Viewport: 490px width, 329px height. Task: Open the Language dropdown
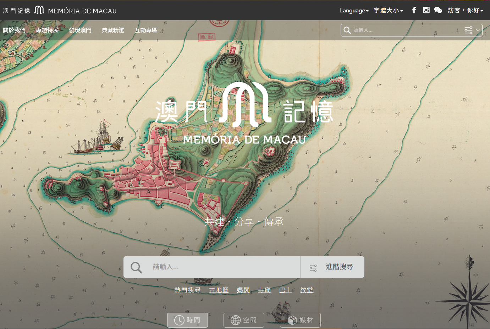[354, 11]
